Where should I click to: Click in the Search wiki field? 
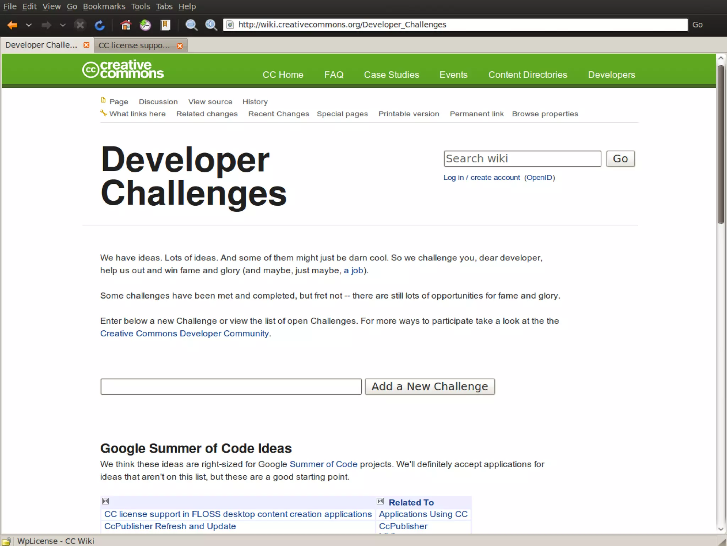pos(522,159)
